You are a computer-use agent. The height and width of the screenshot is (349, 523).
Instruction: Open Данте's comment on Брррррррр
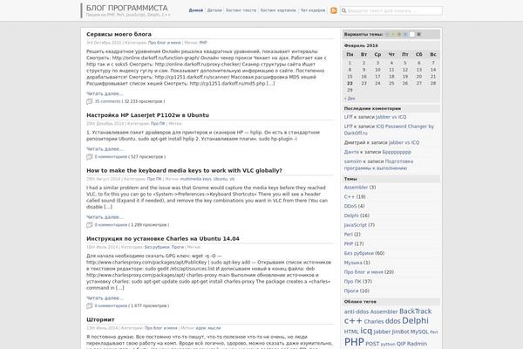(397, 152)
